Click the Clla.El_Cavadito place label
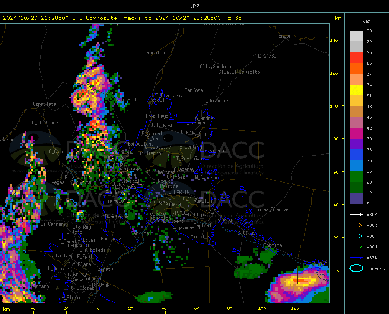The image size is (389, 314). (239, 72)
